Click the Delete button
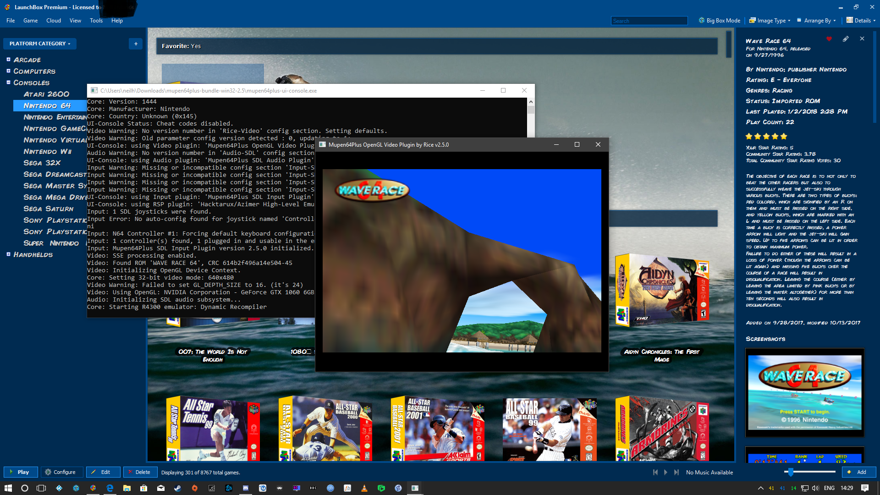This screenshot has height=495, width=880. tap(140, 472)
